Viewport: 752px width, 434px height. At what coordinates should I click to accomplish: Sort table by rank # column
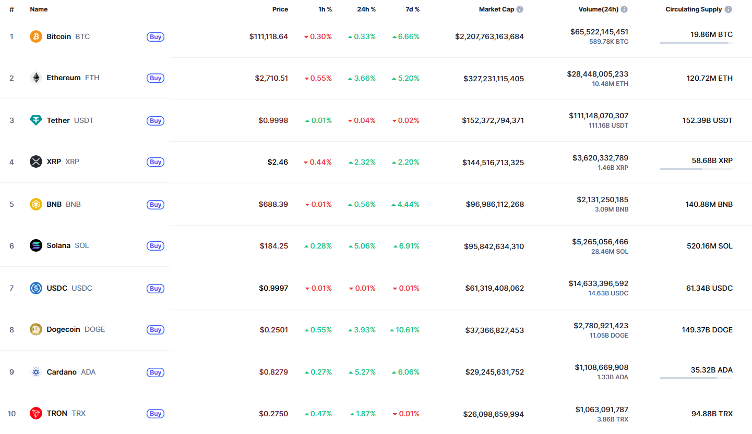11,9
